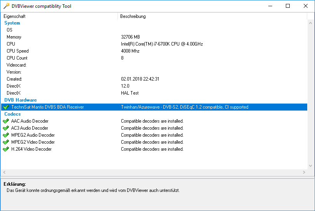Click the DVBViewer wand icon in title bar

click(7, 6)
